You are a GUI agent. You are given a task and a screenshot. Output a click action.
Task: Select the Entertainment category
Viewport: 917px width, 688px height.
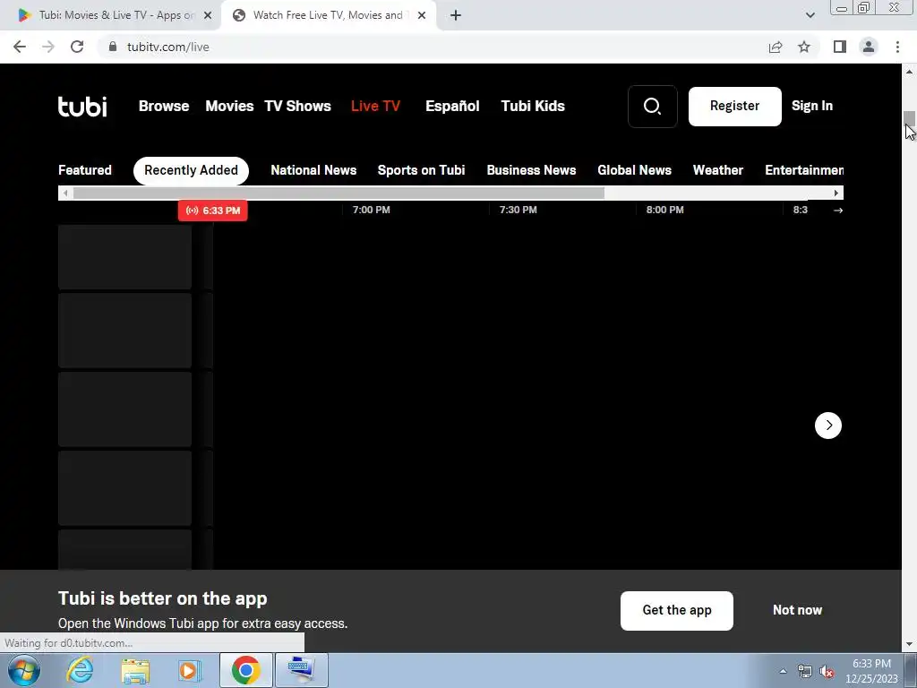(x=804, y=170)
